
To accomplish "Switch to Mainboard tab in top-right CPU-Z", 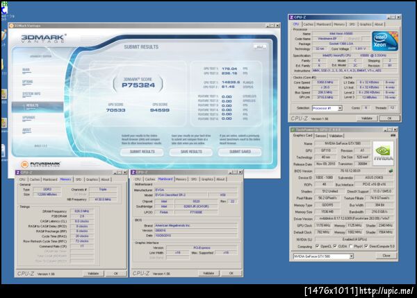I will click(x=324, y=24).
